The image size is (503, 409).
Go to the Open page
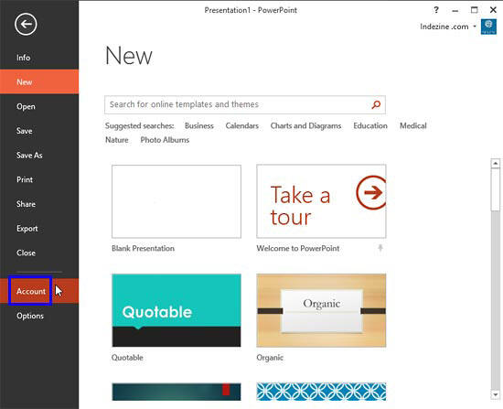click(x=39, y=106)
